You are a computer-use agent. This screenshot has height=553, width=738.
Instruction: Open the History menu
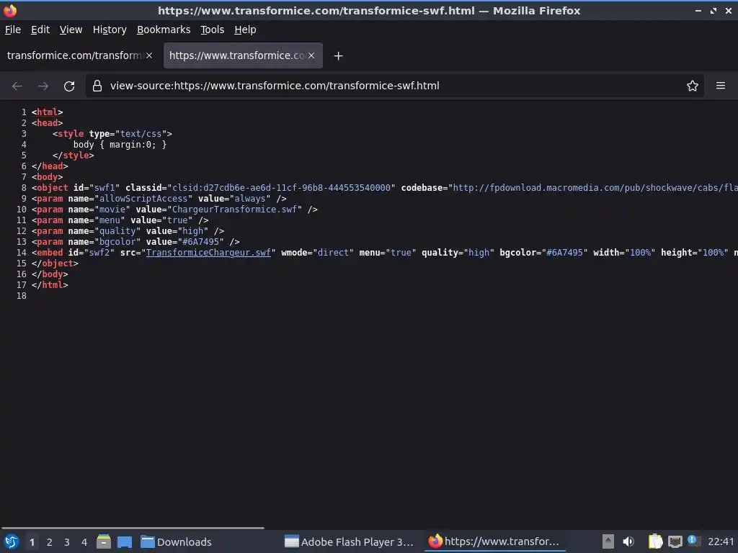pos(110,30)
